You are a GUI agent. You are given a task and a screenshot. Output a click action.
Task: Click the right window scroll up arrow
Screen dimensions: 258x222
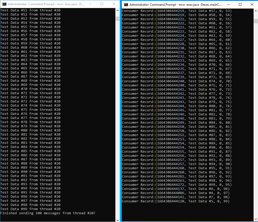coord(256,11)
